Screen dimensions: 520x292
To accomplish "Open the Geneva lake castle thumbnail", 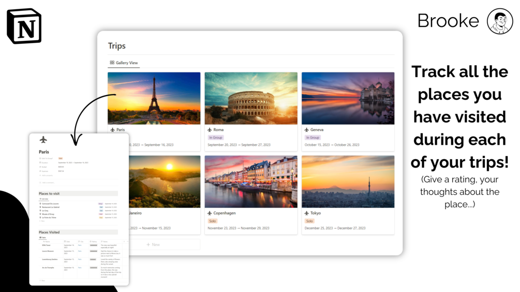I will click(348, 98).
